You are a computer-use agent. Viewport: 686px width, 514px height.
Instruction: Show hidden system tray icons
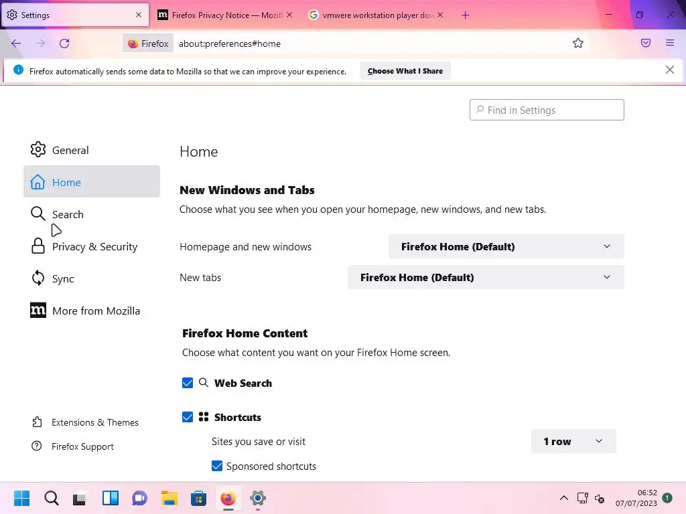click(564, 498)
